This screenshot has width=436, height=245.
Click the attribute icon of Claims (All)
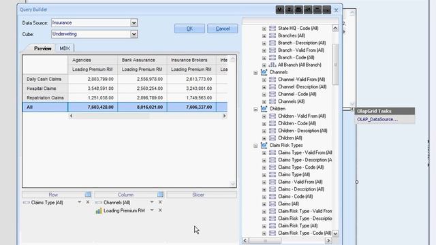coord(272,204)
